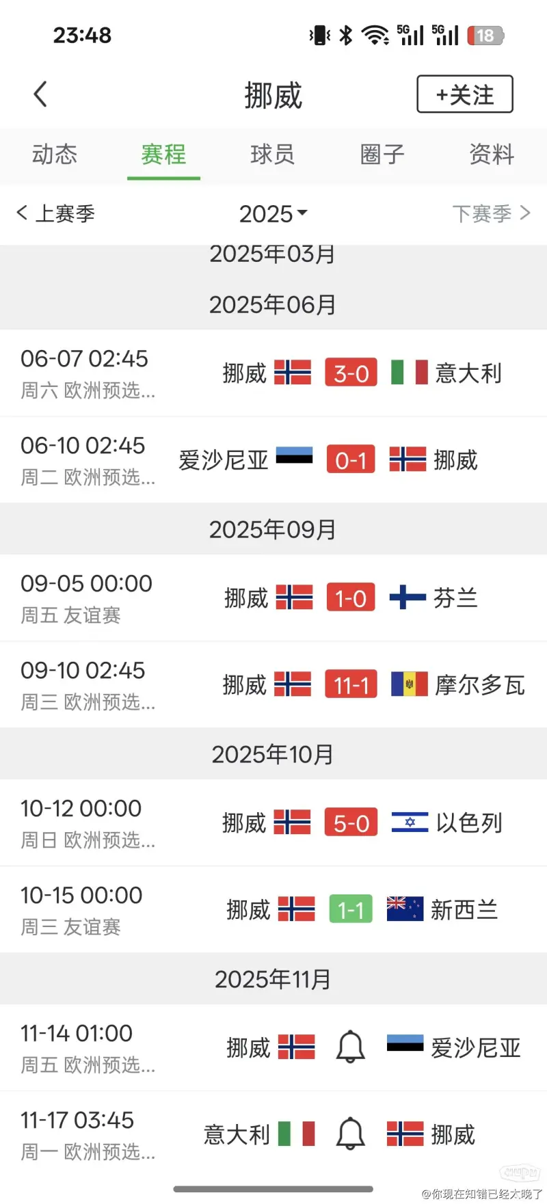Tap the Israel flag icon
Image resolution: width=547 pixels, height=1204 pixels.
410,822
